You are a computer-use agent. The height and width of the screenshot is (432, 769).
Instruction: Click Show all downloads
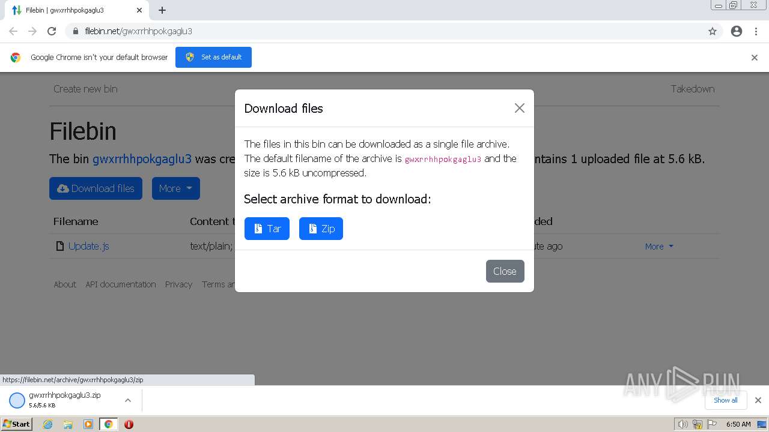725,400
